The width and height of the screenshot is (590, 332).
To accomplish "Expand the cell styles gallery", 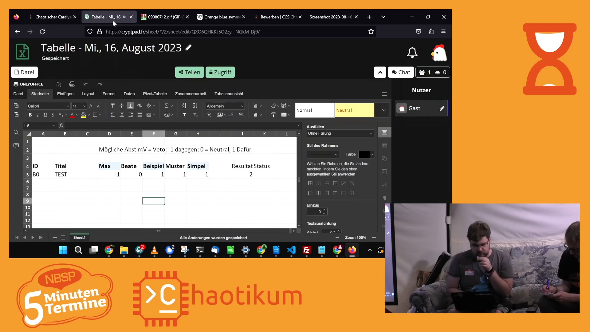I will [x=384, y=110].
